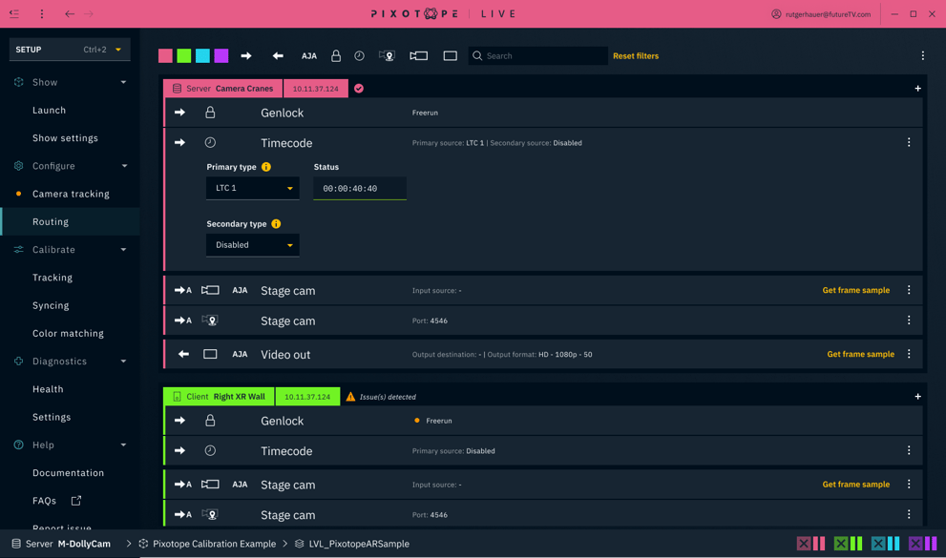Image resolution: width=946 pixels, height=558 pixels.
Task: Click the Server Camera Cranes header tab
Action: (223, 89)
